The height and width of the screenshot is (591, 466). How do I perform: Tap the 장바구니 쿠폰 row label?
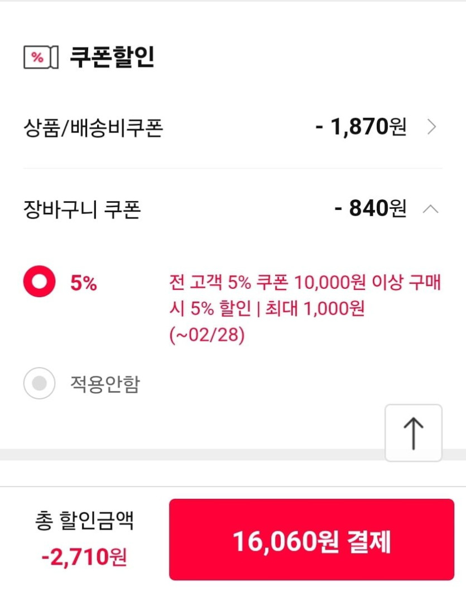tap(82, 210)
